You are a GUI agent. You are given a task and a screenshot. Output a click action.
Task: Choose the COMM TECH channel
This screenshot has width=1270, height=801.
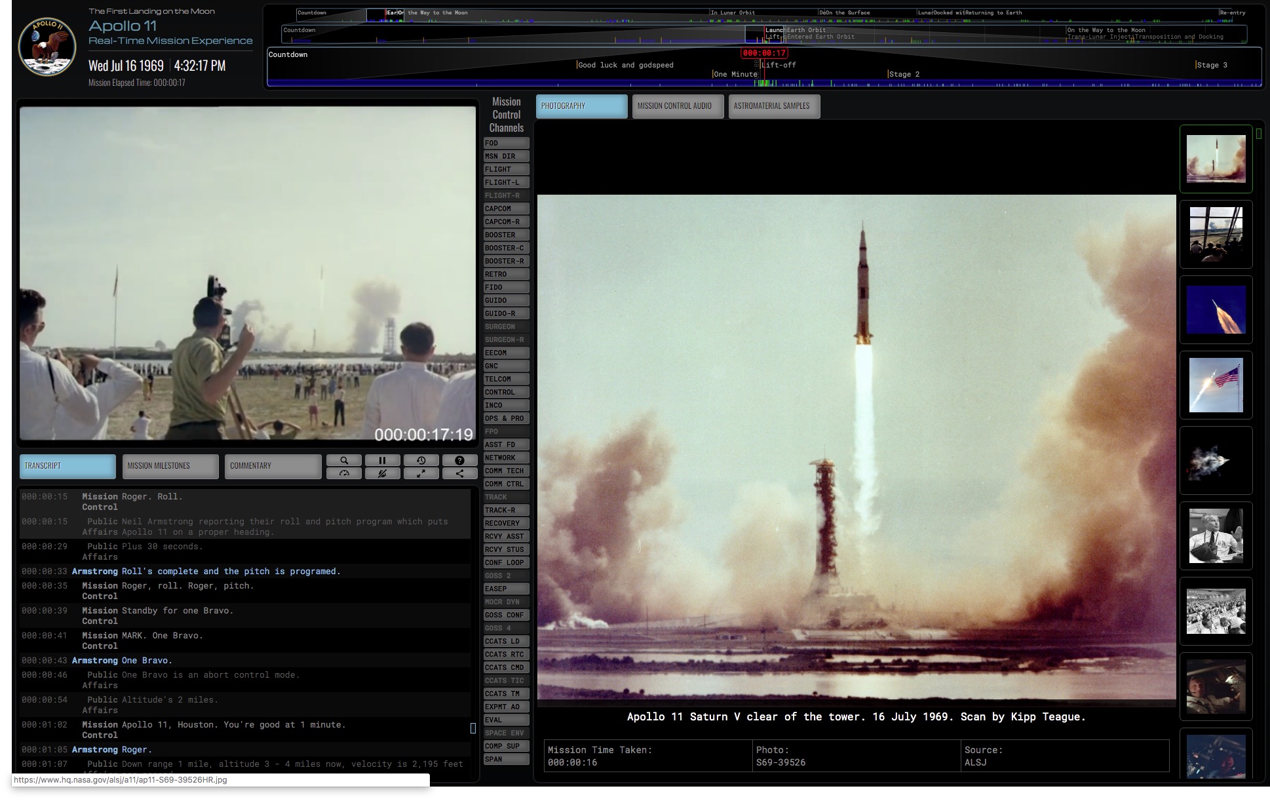point(506,471)
